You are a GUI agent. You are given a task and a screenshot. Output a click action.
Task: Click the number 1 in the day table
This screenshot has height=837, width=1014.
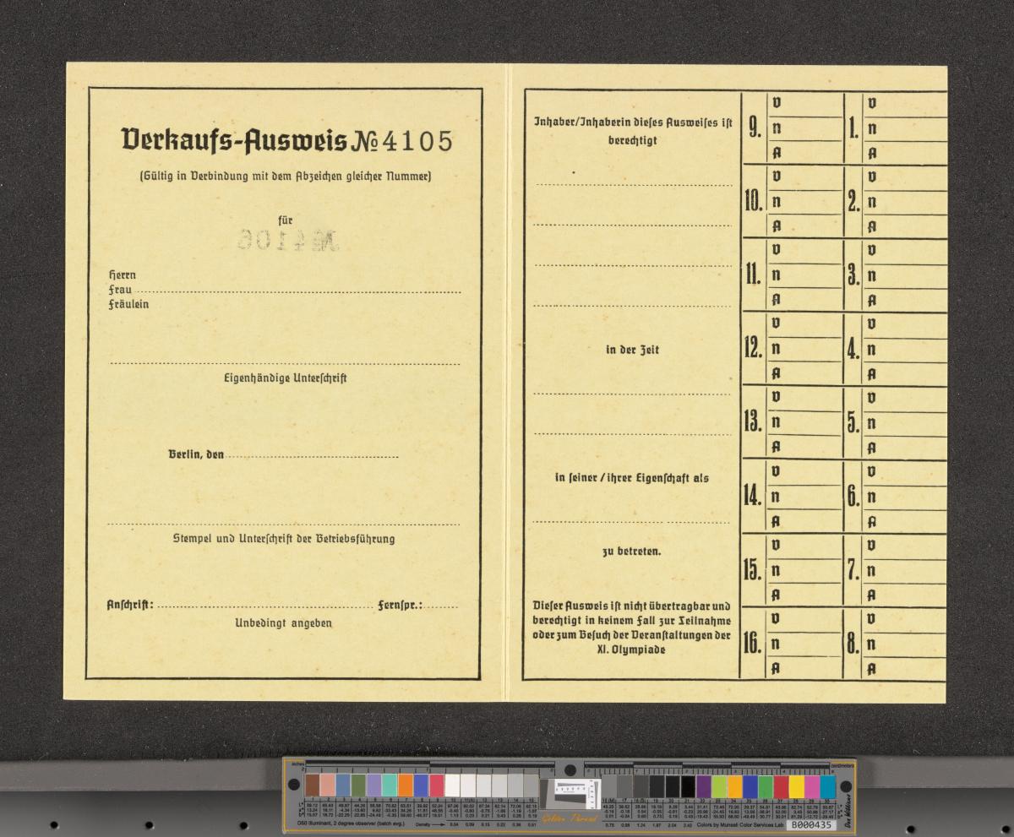pyautogui.click(x=853, y=129)
